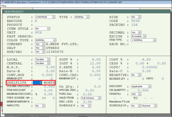Screen dimensions: 172x117
Task: Click the BARCODE field value A
Action: (x=36, y=21)
